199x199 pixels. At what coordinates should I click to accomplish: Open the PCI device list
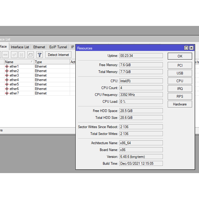[180, 66]
